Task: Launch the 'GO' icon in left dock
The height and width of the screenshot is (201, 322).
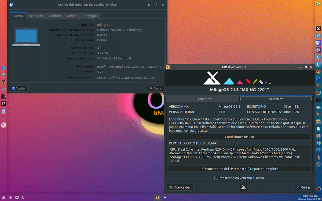Action: pyautogui.click(x=3, y=89)
